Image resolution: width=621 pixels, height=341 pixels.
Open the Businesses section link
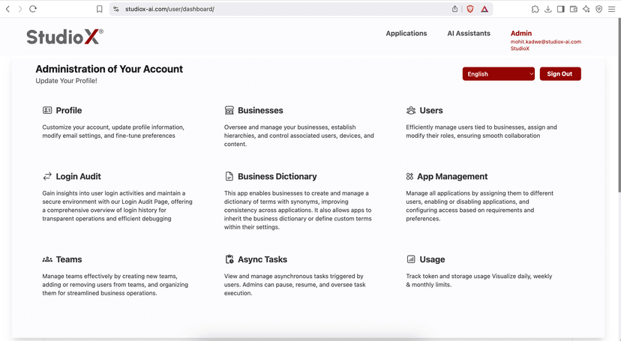(260, 110)
